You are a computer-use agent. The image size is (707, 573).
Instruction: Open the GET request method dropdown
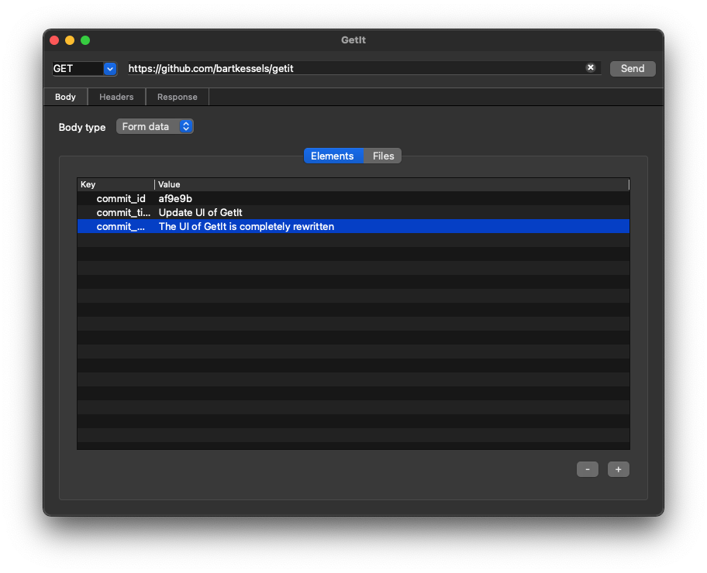(x=110, y=68)
